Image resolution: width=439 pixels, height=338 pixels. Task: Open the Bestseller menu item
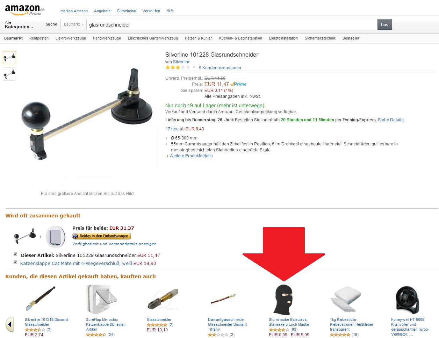[x=351, y=38]
